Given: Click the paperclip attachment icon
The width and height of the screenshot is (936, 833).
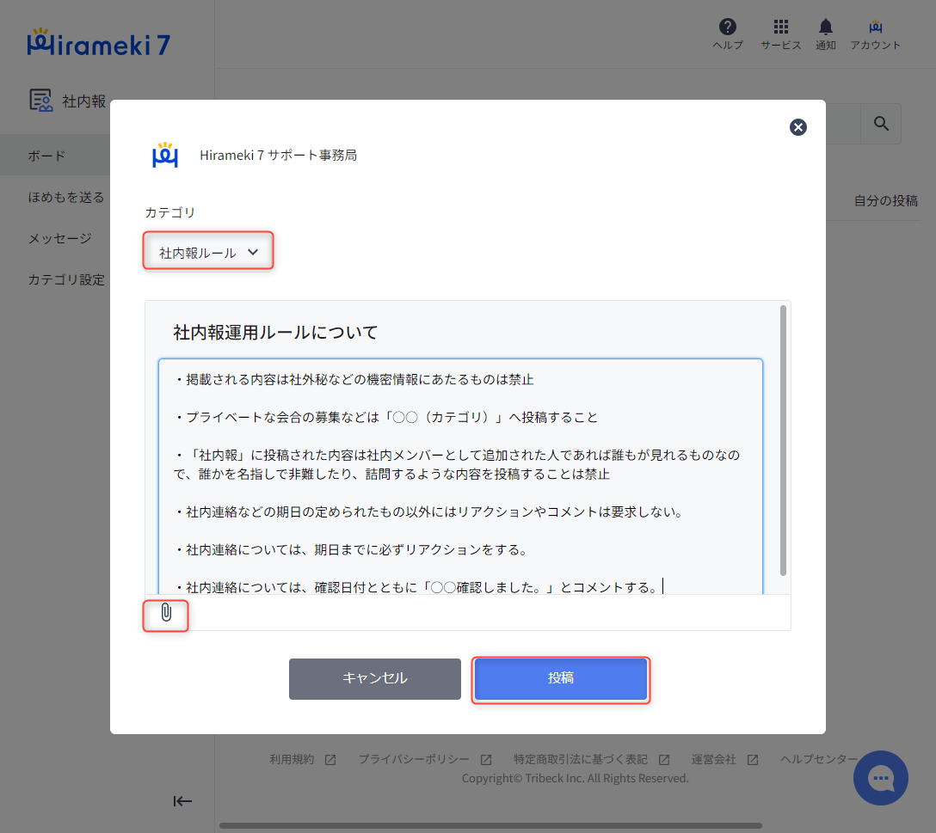Looking at the screenshot, I should [166, 613].
